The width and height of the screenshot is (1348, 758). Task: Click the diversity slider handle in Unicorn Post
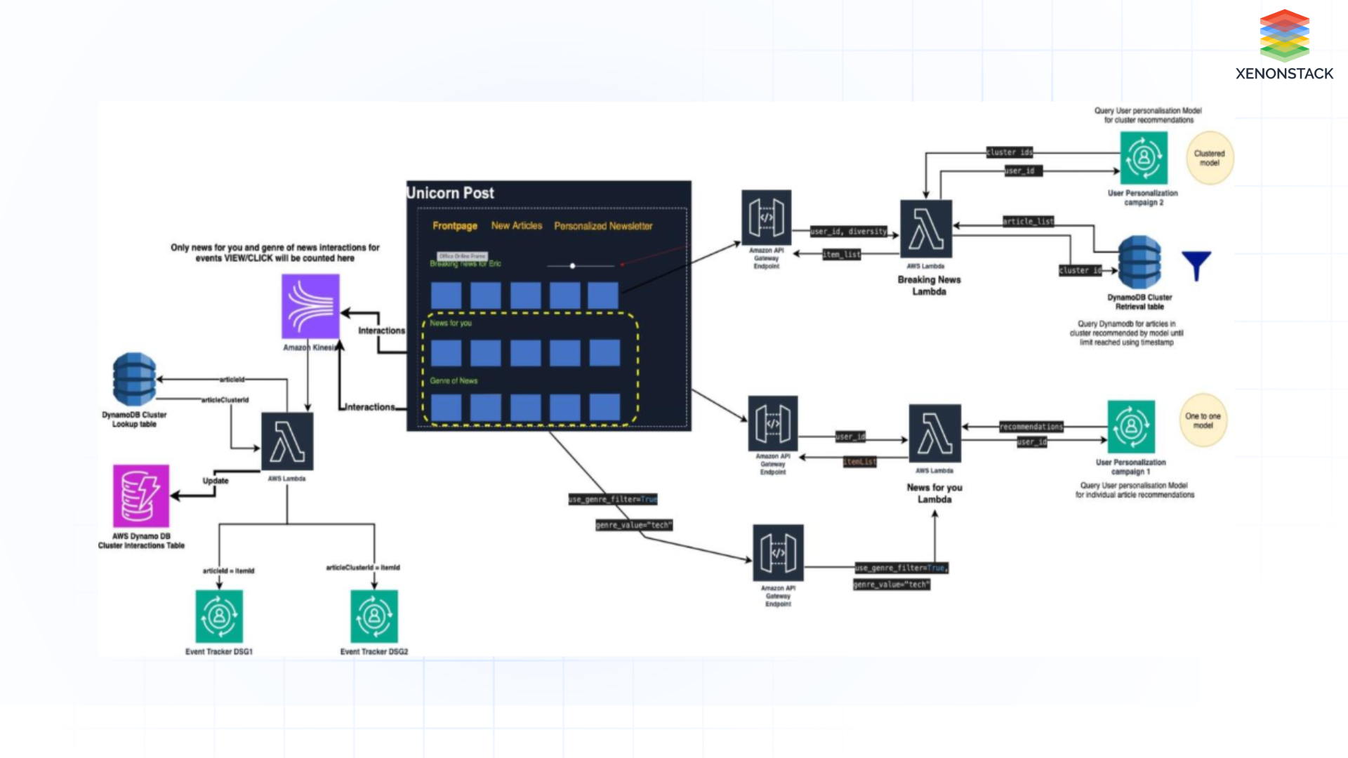573,266
